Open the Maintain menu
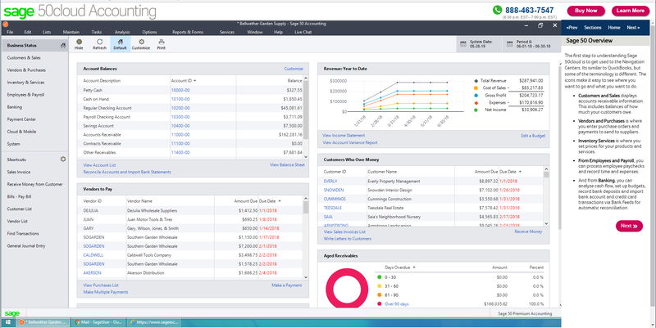 coord(71,32)
